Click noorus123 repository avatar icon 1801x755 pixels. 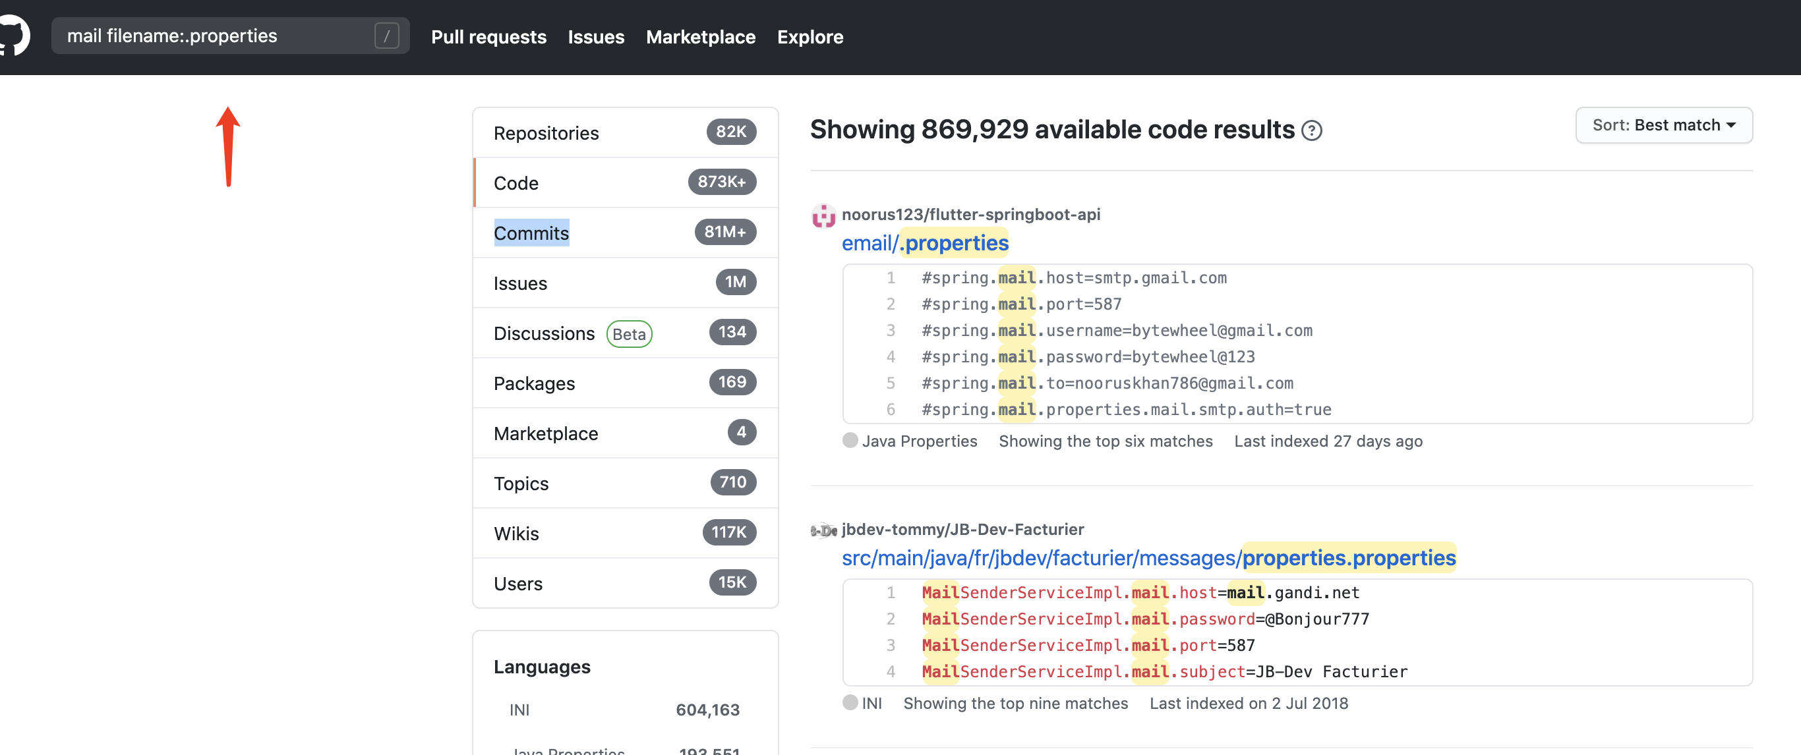coord(823,215)
